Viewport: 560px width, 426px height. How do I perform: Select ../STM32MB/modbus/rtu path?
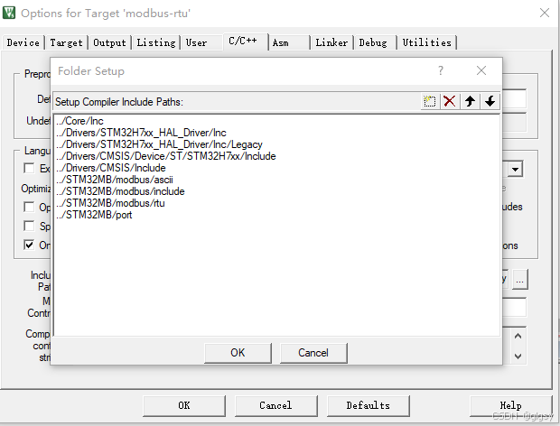click(x=110, y=203)
